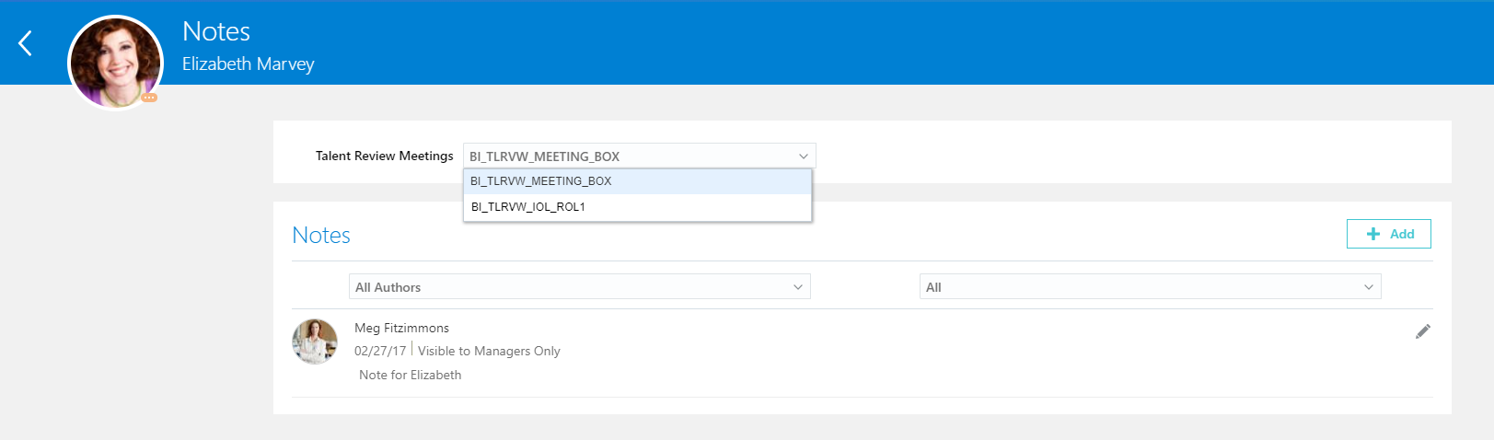Click the Elizabeth Marvey name in the header
The height and width of the screenshot is (440, 1494).
coord(249,64)
